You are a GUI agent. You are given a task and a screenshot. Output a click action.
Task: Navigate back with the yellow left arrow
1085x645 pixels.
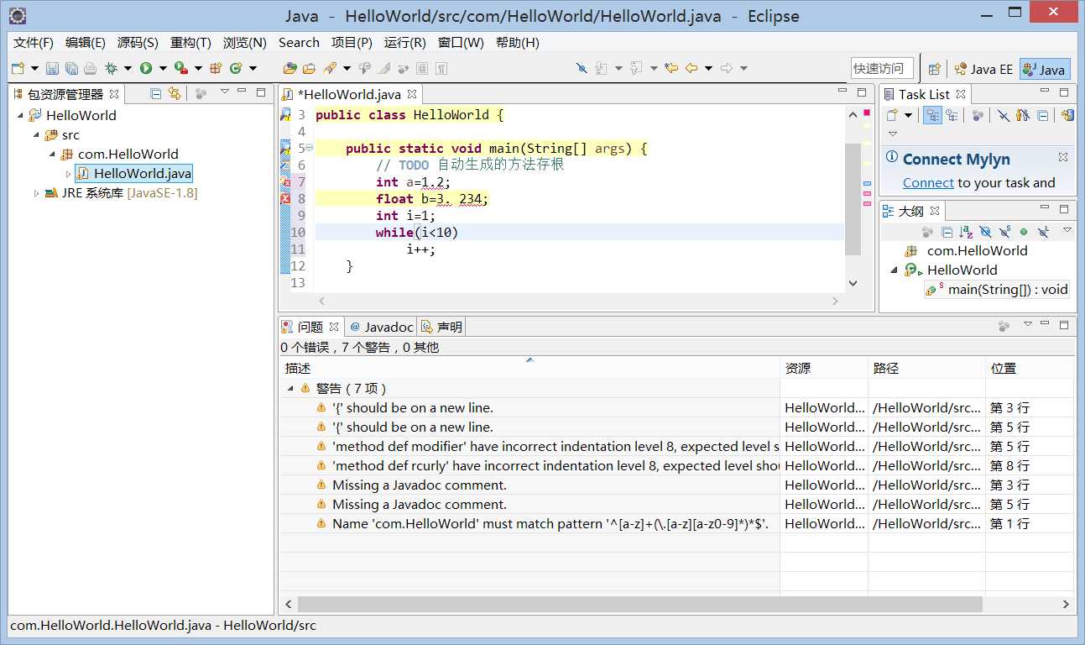[x=691, y=68]
